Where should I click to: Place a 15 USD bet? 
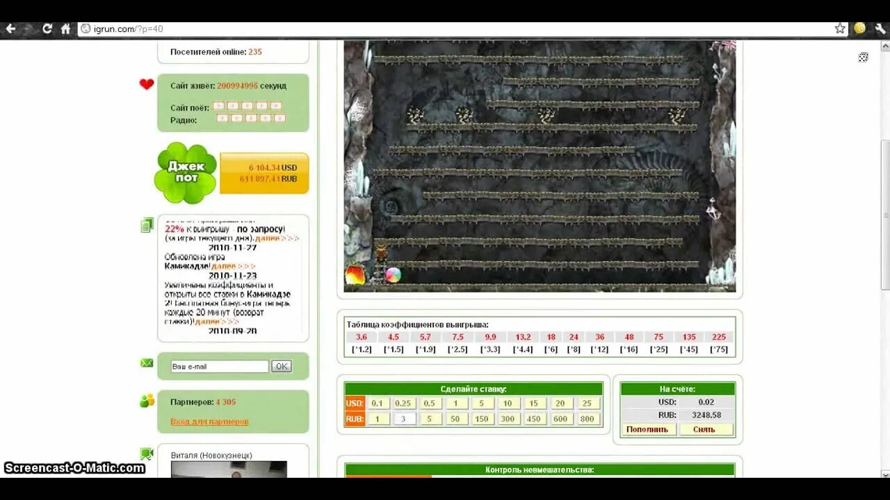534,403
